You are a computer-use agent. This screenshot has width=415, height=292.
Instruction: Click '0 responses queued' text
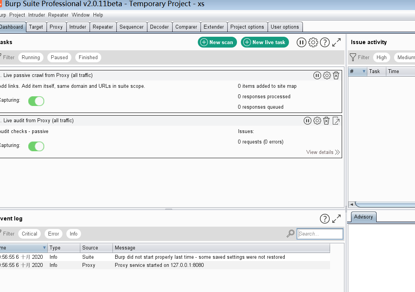(x=260, y=107)
